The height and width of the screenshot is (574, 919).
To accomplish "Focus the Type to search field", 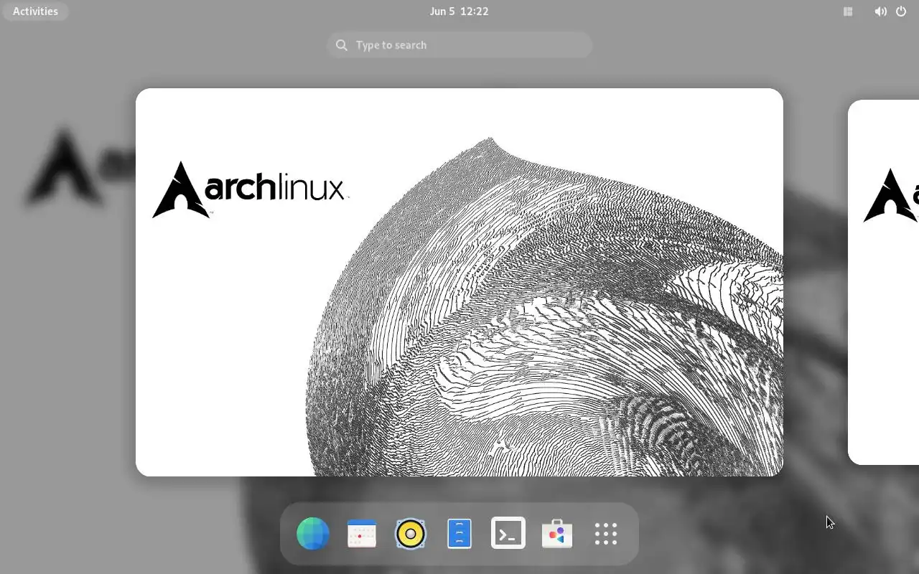I will coord(459,45).
